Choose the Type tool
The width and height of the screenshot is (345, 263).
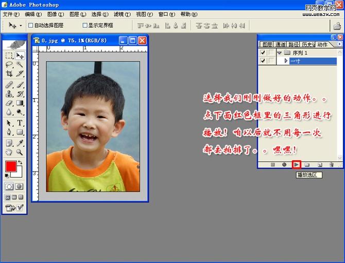tap(20, 123)
